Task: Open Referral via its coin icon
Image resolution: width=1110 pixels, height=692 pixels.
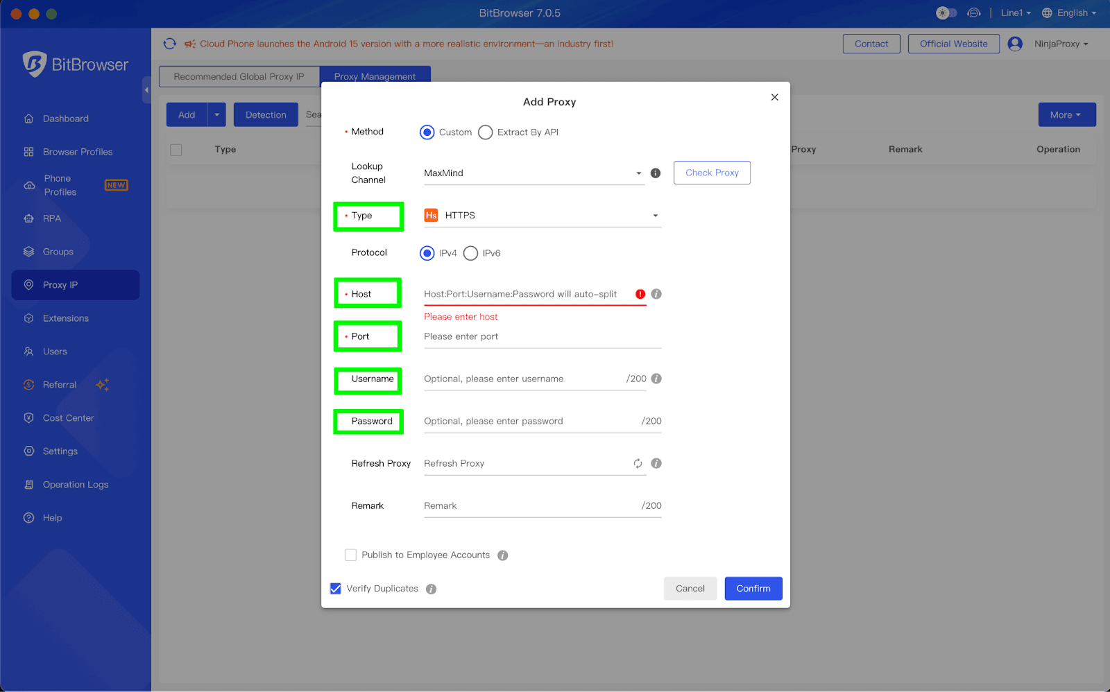Action: (28, 385)
